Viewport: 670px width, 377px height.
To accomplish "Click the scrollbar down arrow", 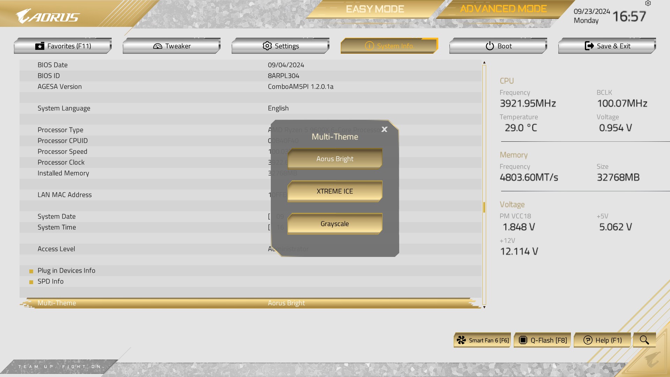I will click(484, 307).
